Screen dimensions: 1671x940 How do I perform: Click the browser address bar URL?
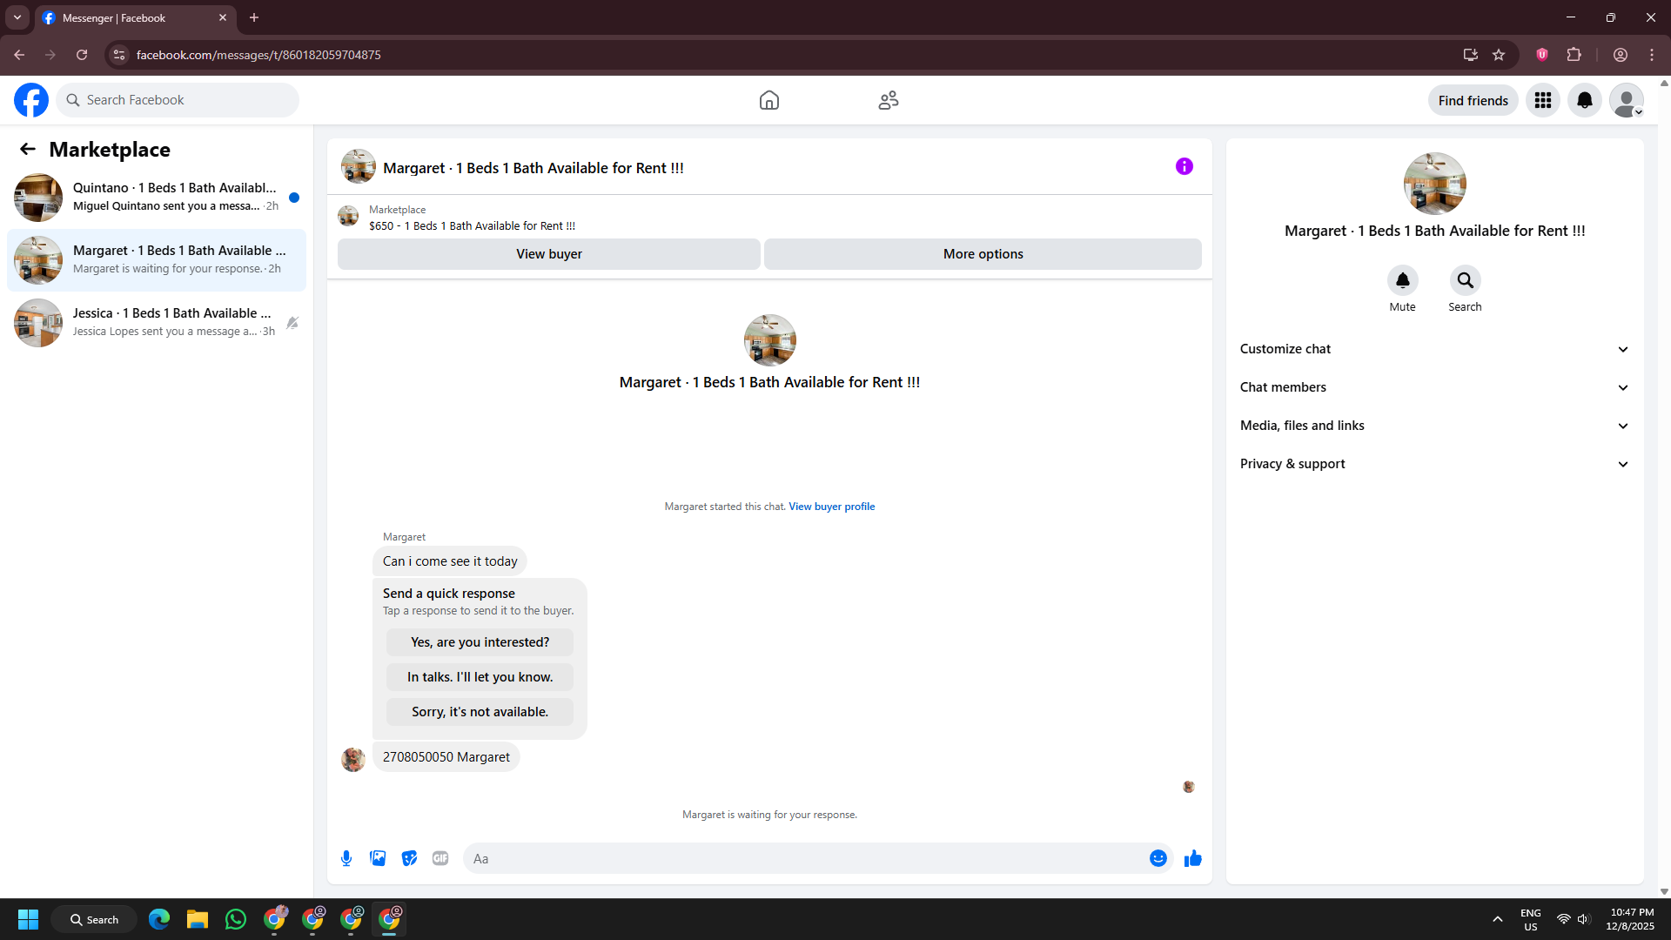click(258, 55)
